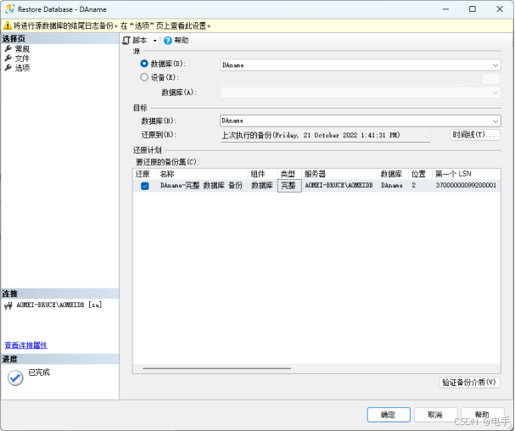Open the 文件 page
Image resolution: width=515 pixels, height=431 pixels.
coord(21,59)
